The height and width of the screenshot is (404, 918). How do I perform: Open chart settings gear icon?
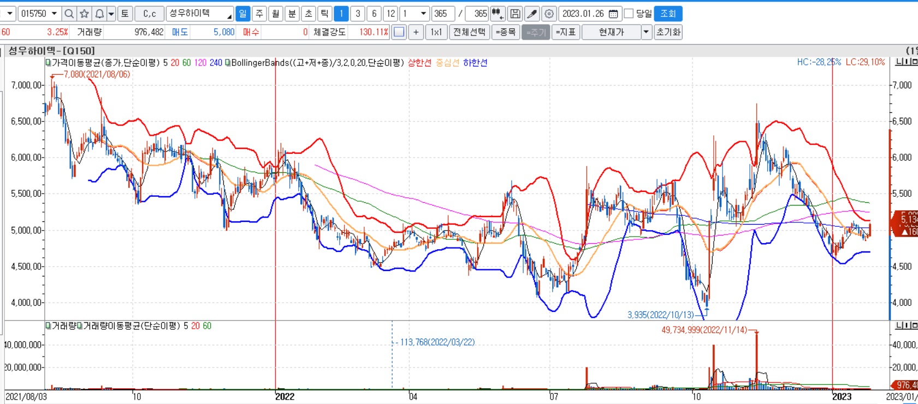pyautogui.click(x=549, y=14)
